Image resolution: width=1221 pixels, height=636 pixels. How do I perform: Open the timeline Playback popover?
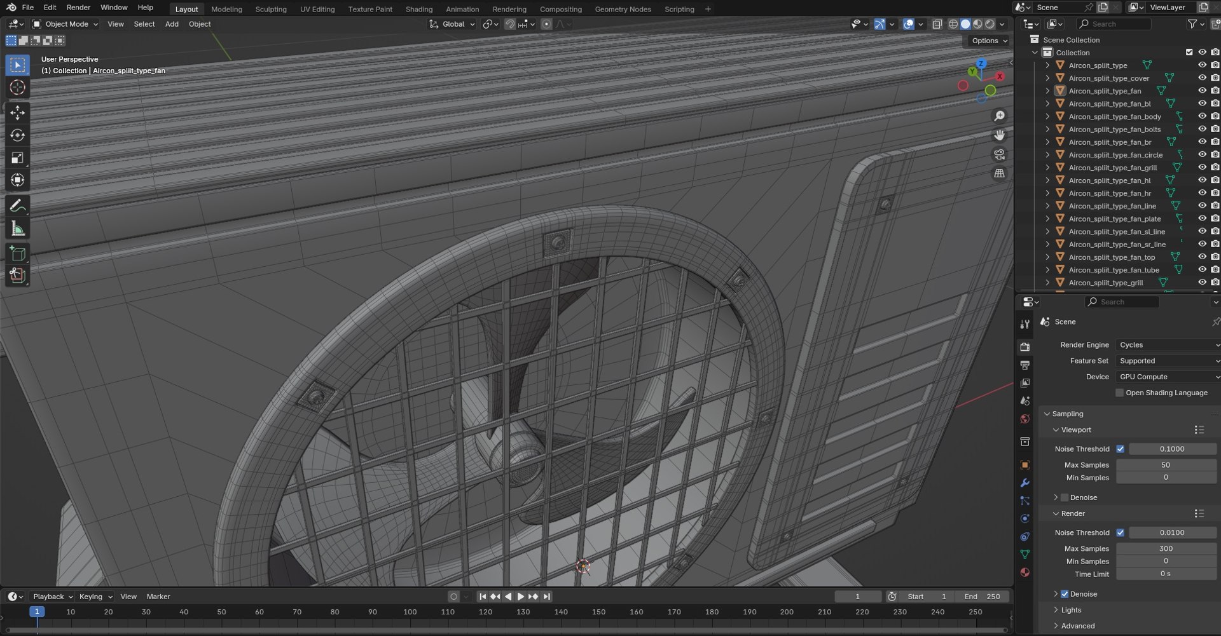52,597
